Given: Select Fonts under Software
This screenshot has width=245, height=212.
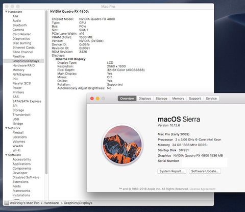Looking at the screenshot, I should (x=16, y=186).
